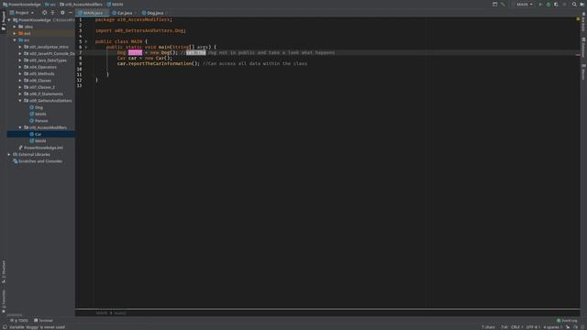The image size is (587, 330).
Task: Collapse the PowerKnowledge root node
Action: pos(9,20)
